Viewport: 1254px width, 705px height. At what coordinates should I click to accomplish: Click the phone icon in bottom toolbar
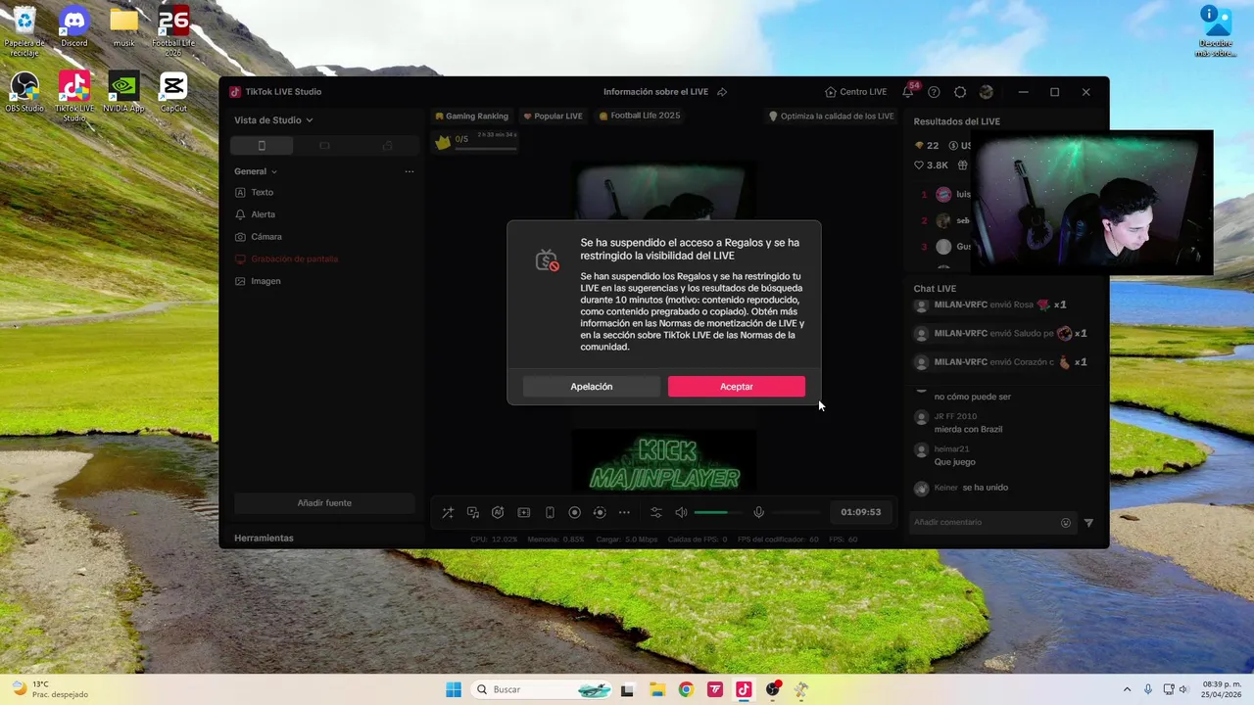pyautogui.click(x=550, y=512)
